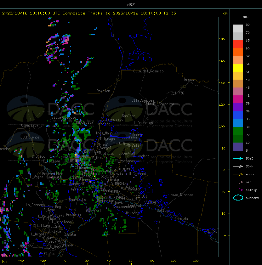Click the 'S_ROSA' place label
The height and width of the screenshot is (265, 262).
click(x=150, y=202)
